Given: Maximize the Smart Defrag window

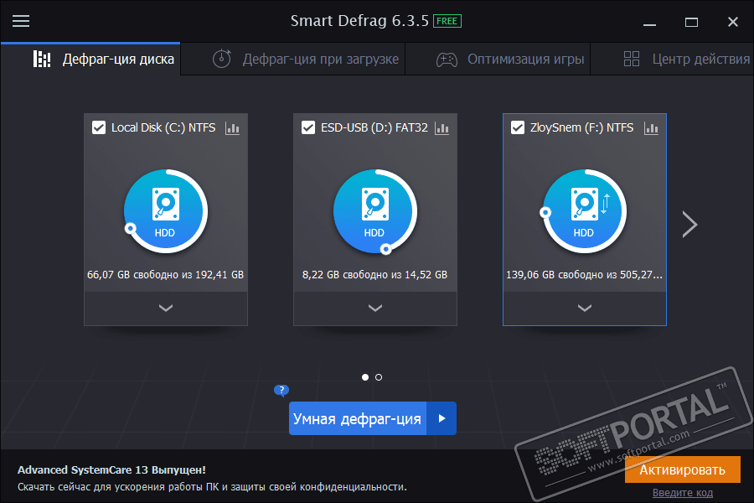Looking at the screenshot, I should [691, 22].
